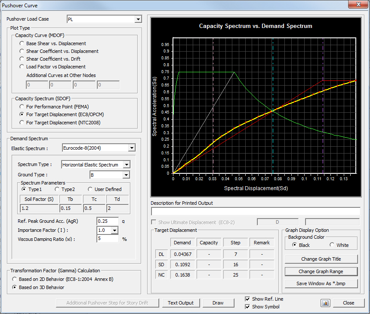
Task: Select Type2 spectrum parameters option
Action: [57, 189]
